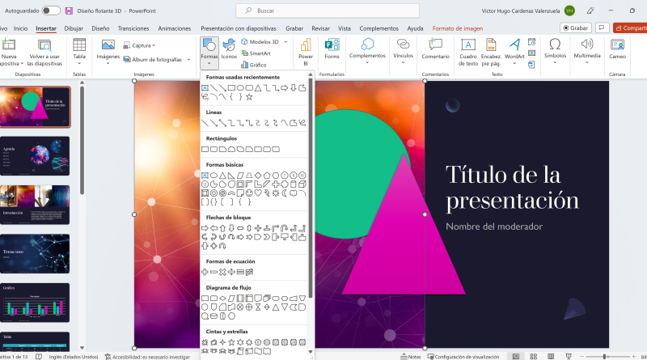Insert a Cuadro de texto

[x=468, y=52]
